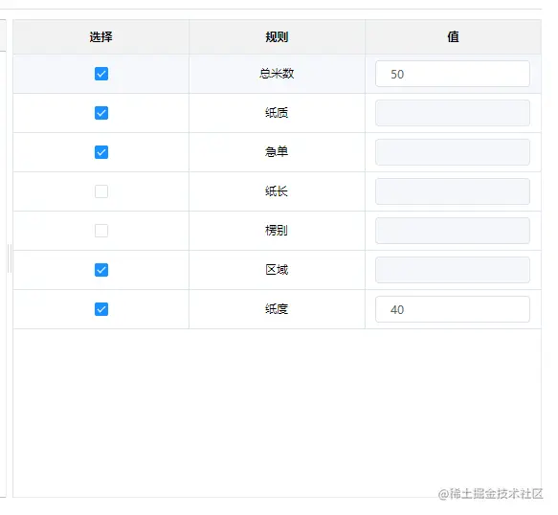Screen dimensions: 558x515
Task: Click the panel splitter handle left of table
Action: [x=10, y=258]
